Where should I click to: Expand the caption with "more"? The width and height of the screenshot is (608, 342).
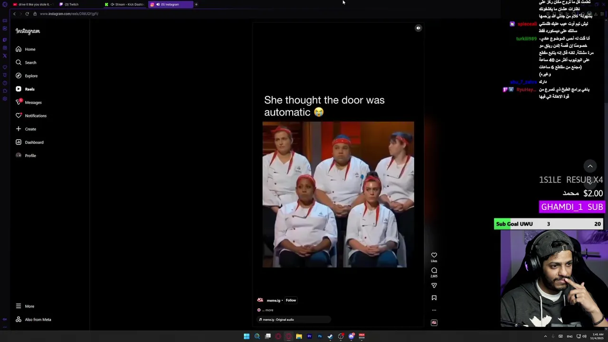269,310
